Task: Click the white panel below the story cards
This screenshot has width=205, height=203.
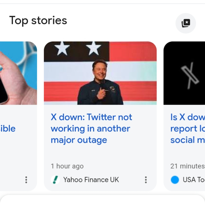Action: coord(103,199)
